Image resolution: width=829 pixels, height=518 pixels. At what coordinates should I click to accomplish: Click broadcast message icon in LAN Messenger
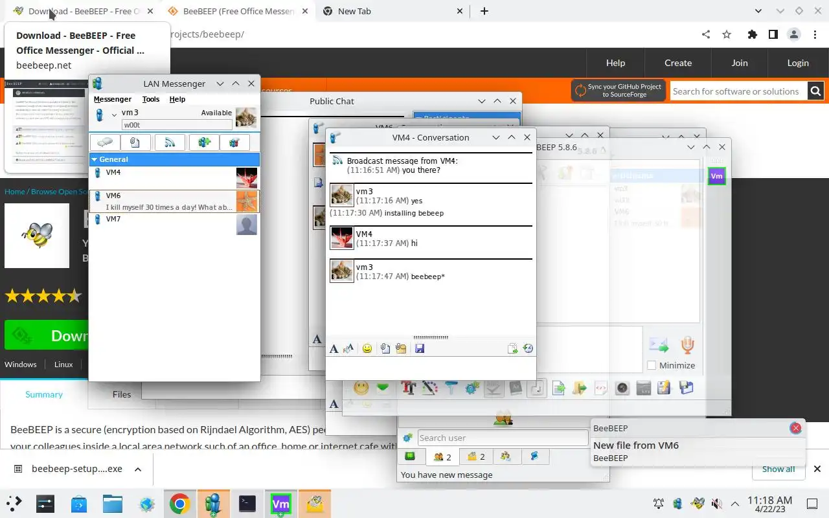(x=170, y=142)
